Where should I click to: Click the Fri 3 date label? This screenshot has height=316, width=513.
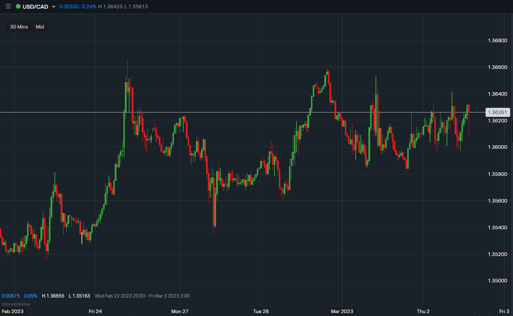click(x=504, y=311)
